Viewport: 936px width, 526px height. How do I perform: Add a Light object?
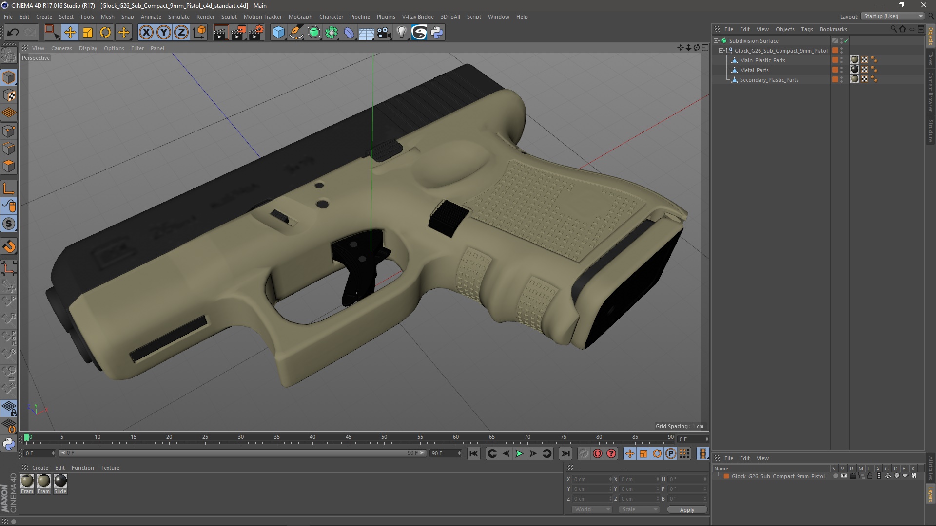tap(402, 33)
